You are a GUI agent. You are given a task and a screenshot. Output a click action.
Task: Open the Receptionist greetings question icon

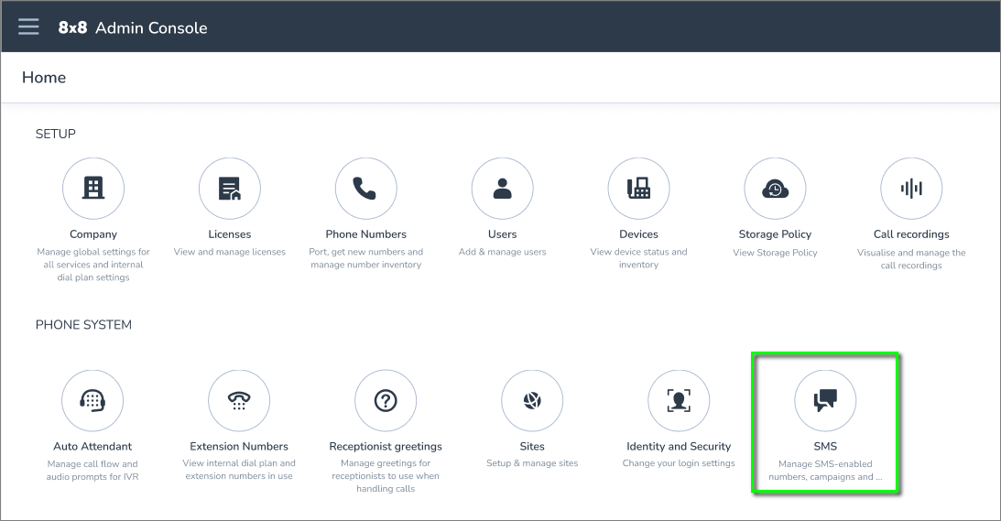coord(386,400)
